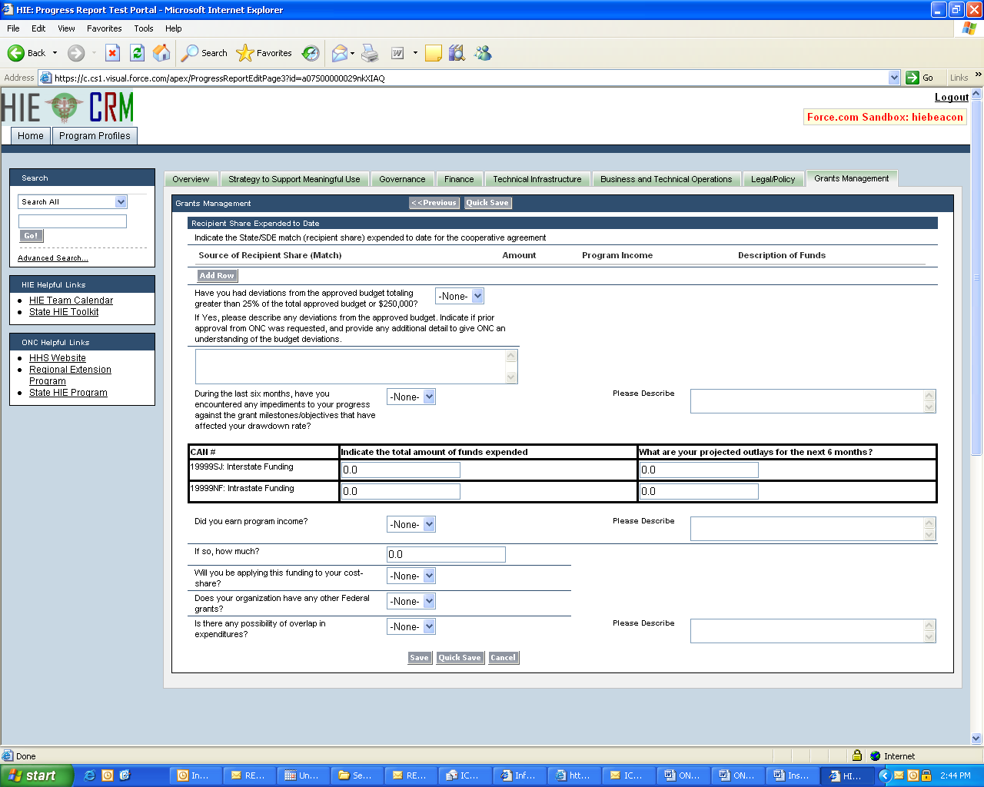Open the Tools menu
Viewport: 984px width, 787px height.
pos(143,28)
